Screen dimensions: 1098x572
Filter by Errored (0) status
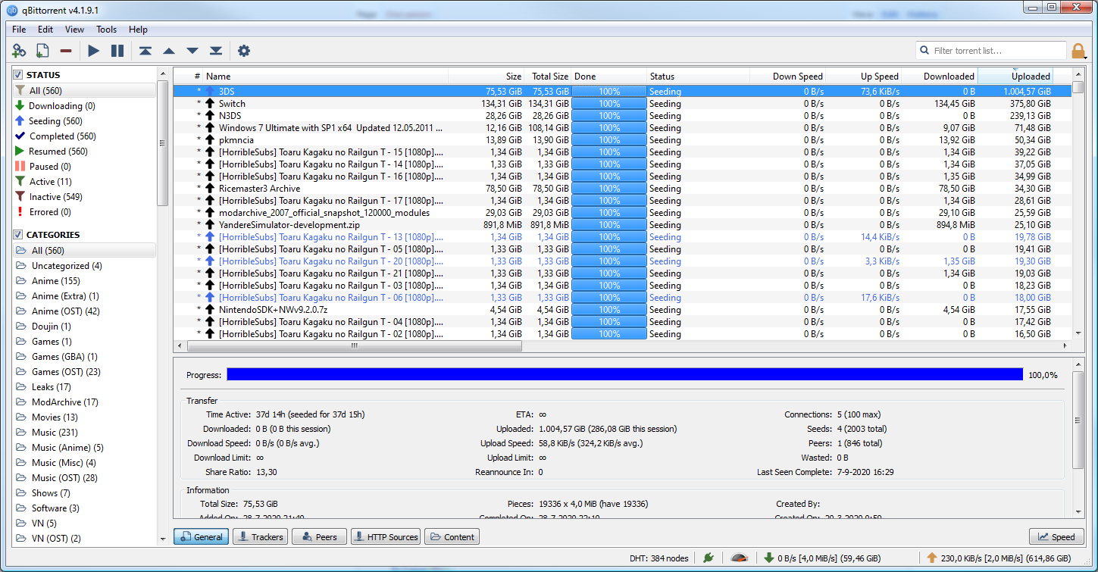tap(42, 212)
